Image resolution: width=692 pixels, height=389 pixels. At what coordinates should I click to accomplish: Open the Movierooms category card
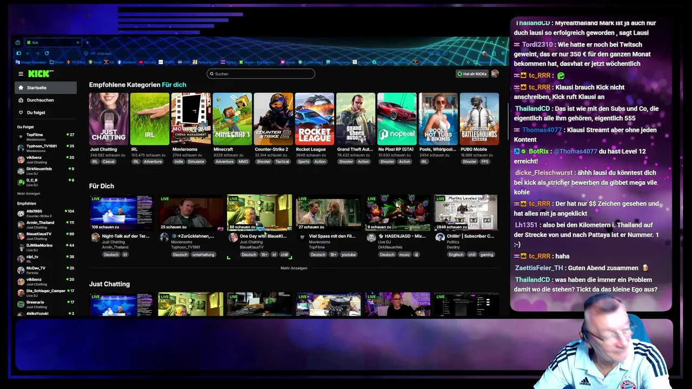pos(191,119)
